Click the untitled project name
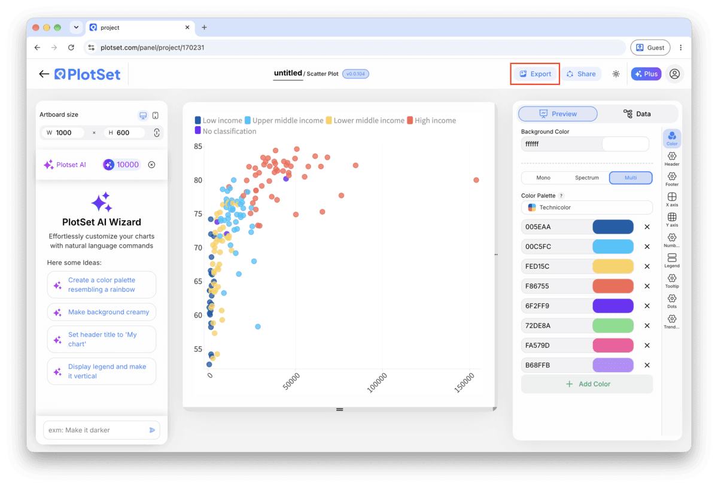The width and height of the screenshot is (718, 487). 288,73
